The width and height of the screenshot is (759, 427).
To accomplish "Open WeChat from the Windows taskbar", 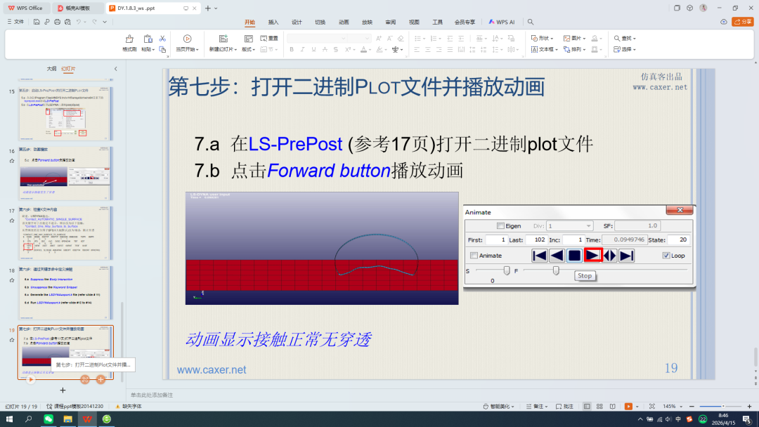I will pyautogui.click(x=48, y=419).
